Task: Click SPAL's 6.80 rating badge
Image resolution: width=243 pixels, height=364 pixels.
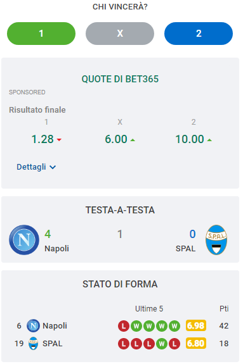Action: (196, 343)
